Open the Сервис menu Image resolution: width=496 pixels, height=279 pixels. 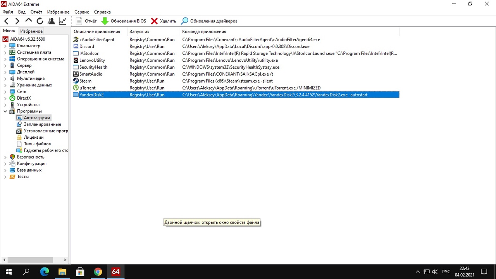(x=82, y=12)
